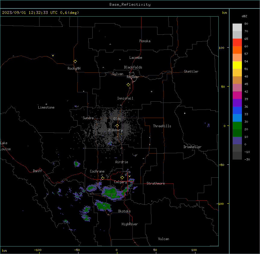Click the large green echo southwest of Calgary
This screenshot has width=260, height=254.
[x=111, y=192]
